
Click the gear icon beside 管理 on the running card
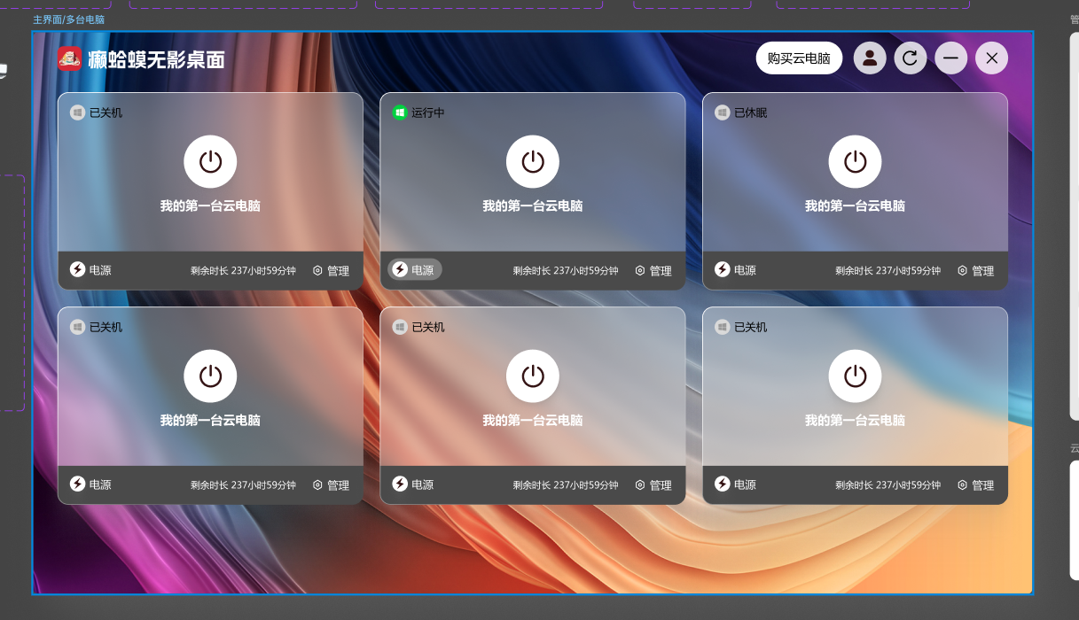click(639, 270)
